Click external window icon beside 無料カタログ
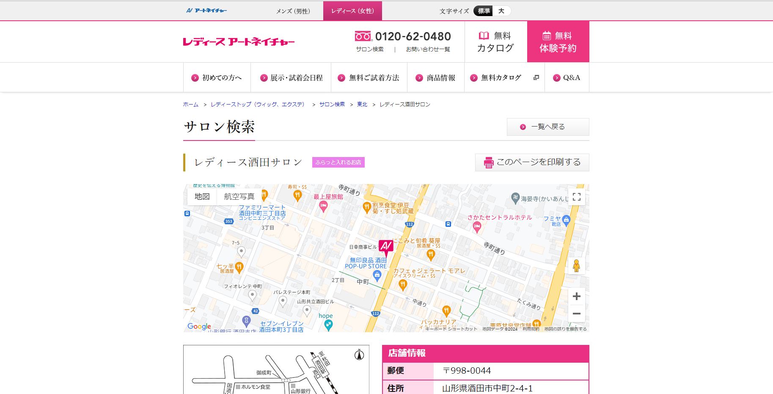This screenshot has width=773, height=394. (x=536, y=77)
